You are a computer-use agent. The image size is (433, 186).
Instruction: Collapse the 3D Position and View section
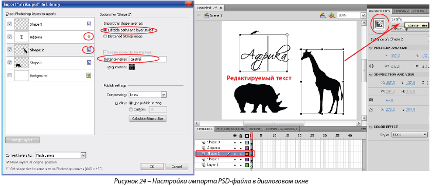pyautogui.click(x=371, y=75)
